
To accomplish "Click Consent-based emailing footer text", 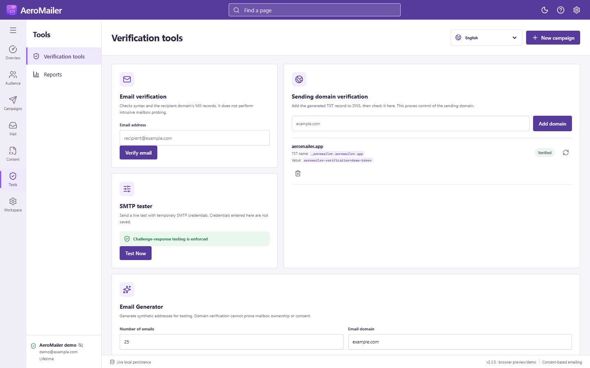I will click(x=562, y=362).
